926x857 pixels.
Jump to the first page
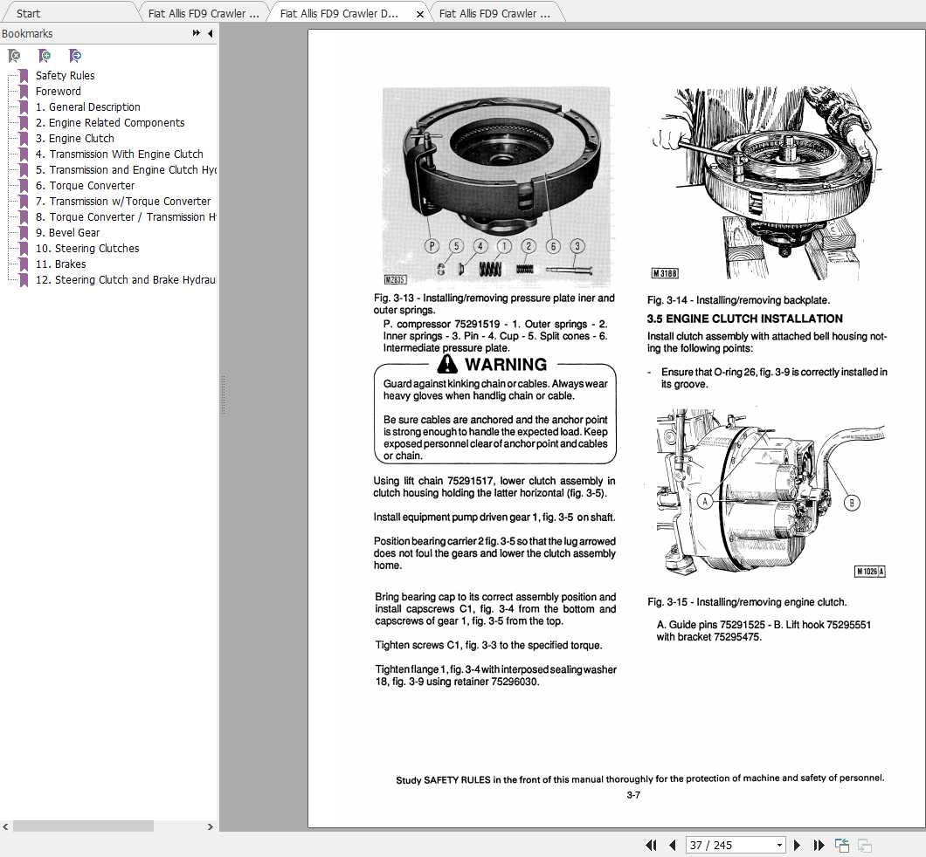coord(651,845)
